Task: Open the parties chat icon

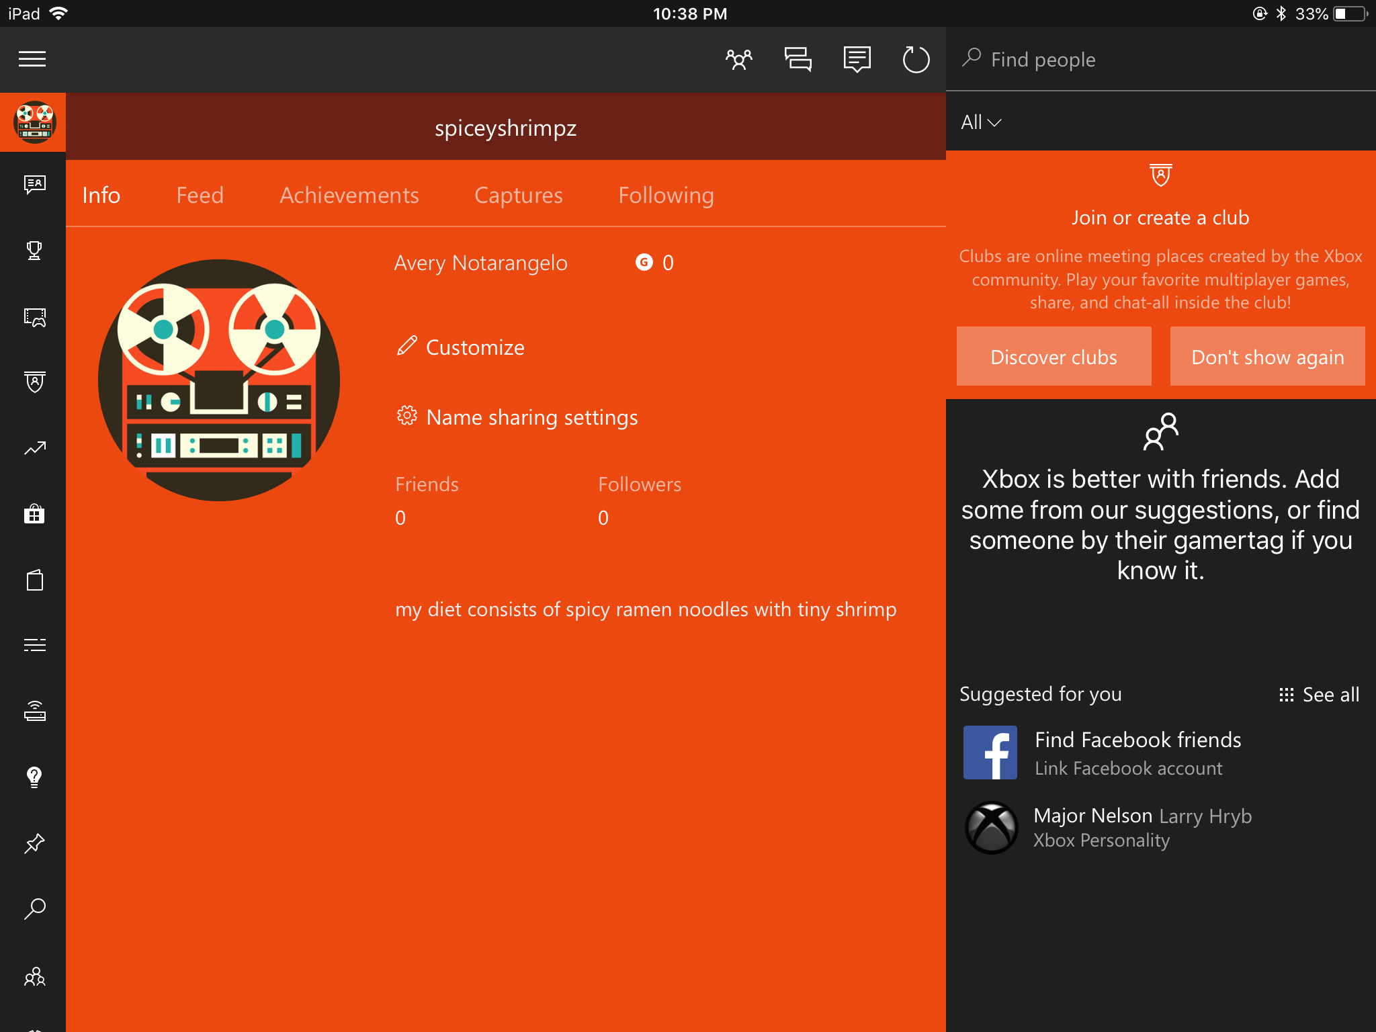Action: point(798,59)
